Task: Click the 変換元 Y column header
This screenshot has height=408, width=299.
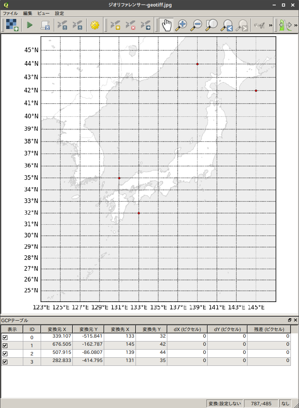Action: tap(88, 329)
